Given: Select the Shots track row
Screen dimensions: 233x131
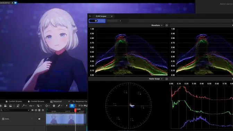Looking at the screenshot, I should click(x=23, y=119).
